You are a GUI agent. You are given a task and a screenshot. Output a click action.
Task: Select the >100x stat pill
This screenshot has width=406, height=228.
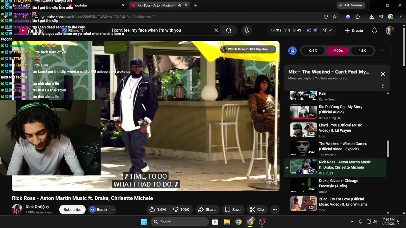[x=337, y=51]
